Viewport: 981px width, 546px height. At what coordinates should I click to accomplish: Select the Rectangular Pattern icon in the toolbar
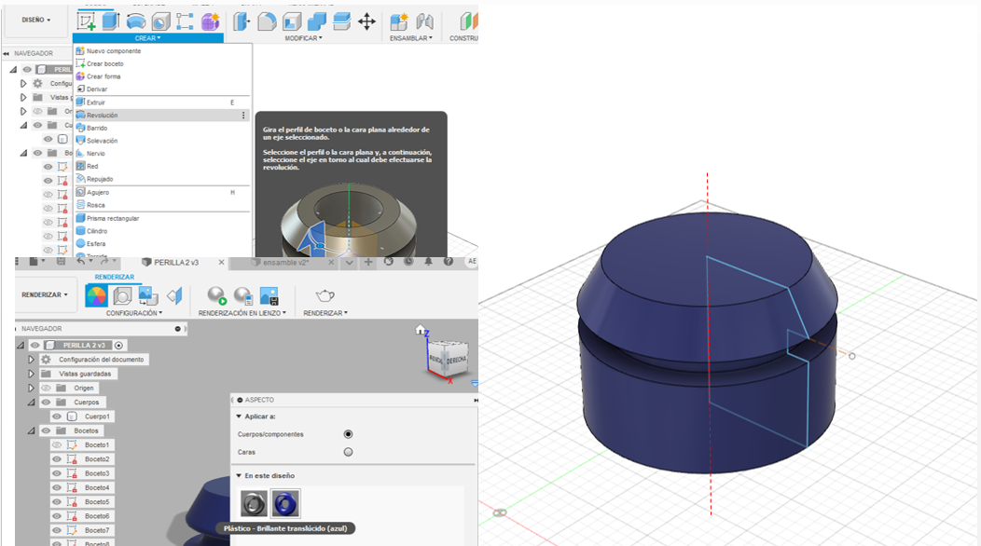[x=186, y=21]
